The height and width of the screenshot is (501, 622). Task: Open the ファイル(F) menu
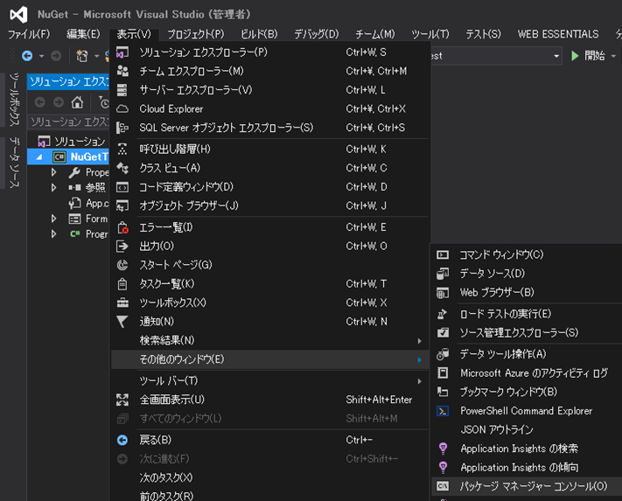point(29,34)
